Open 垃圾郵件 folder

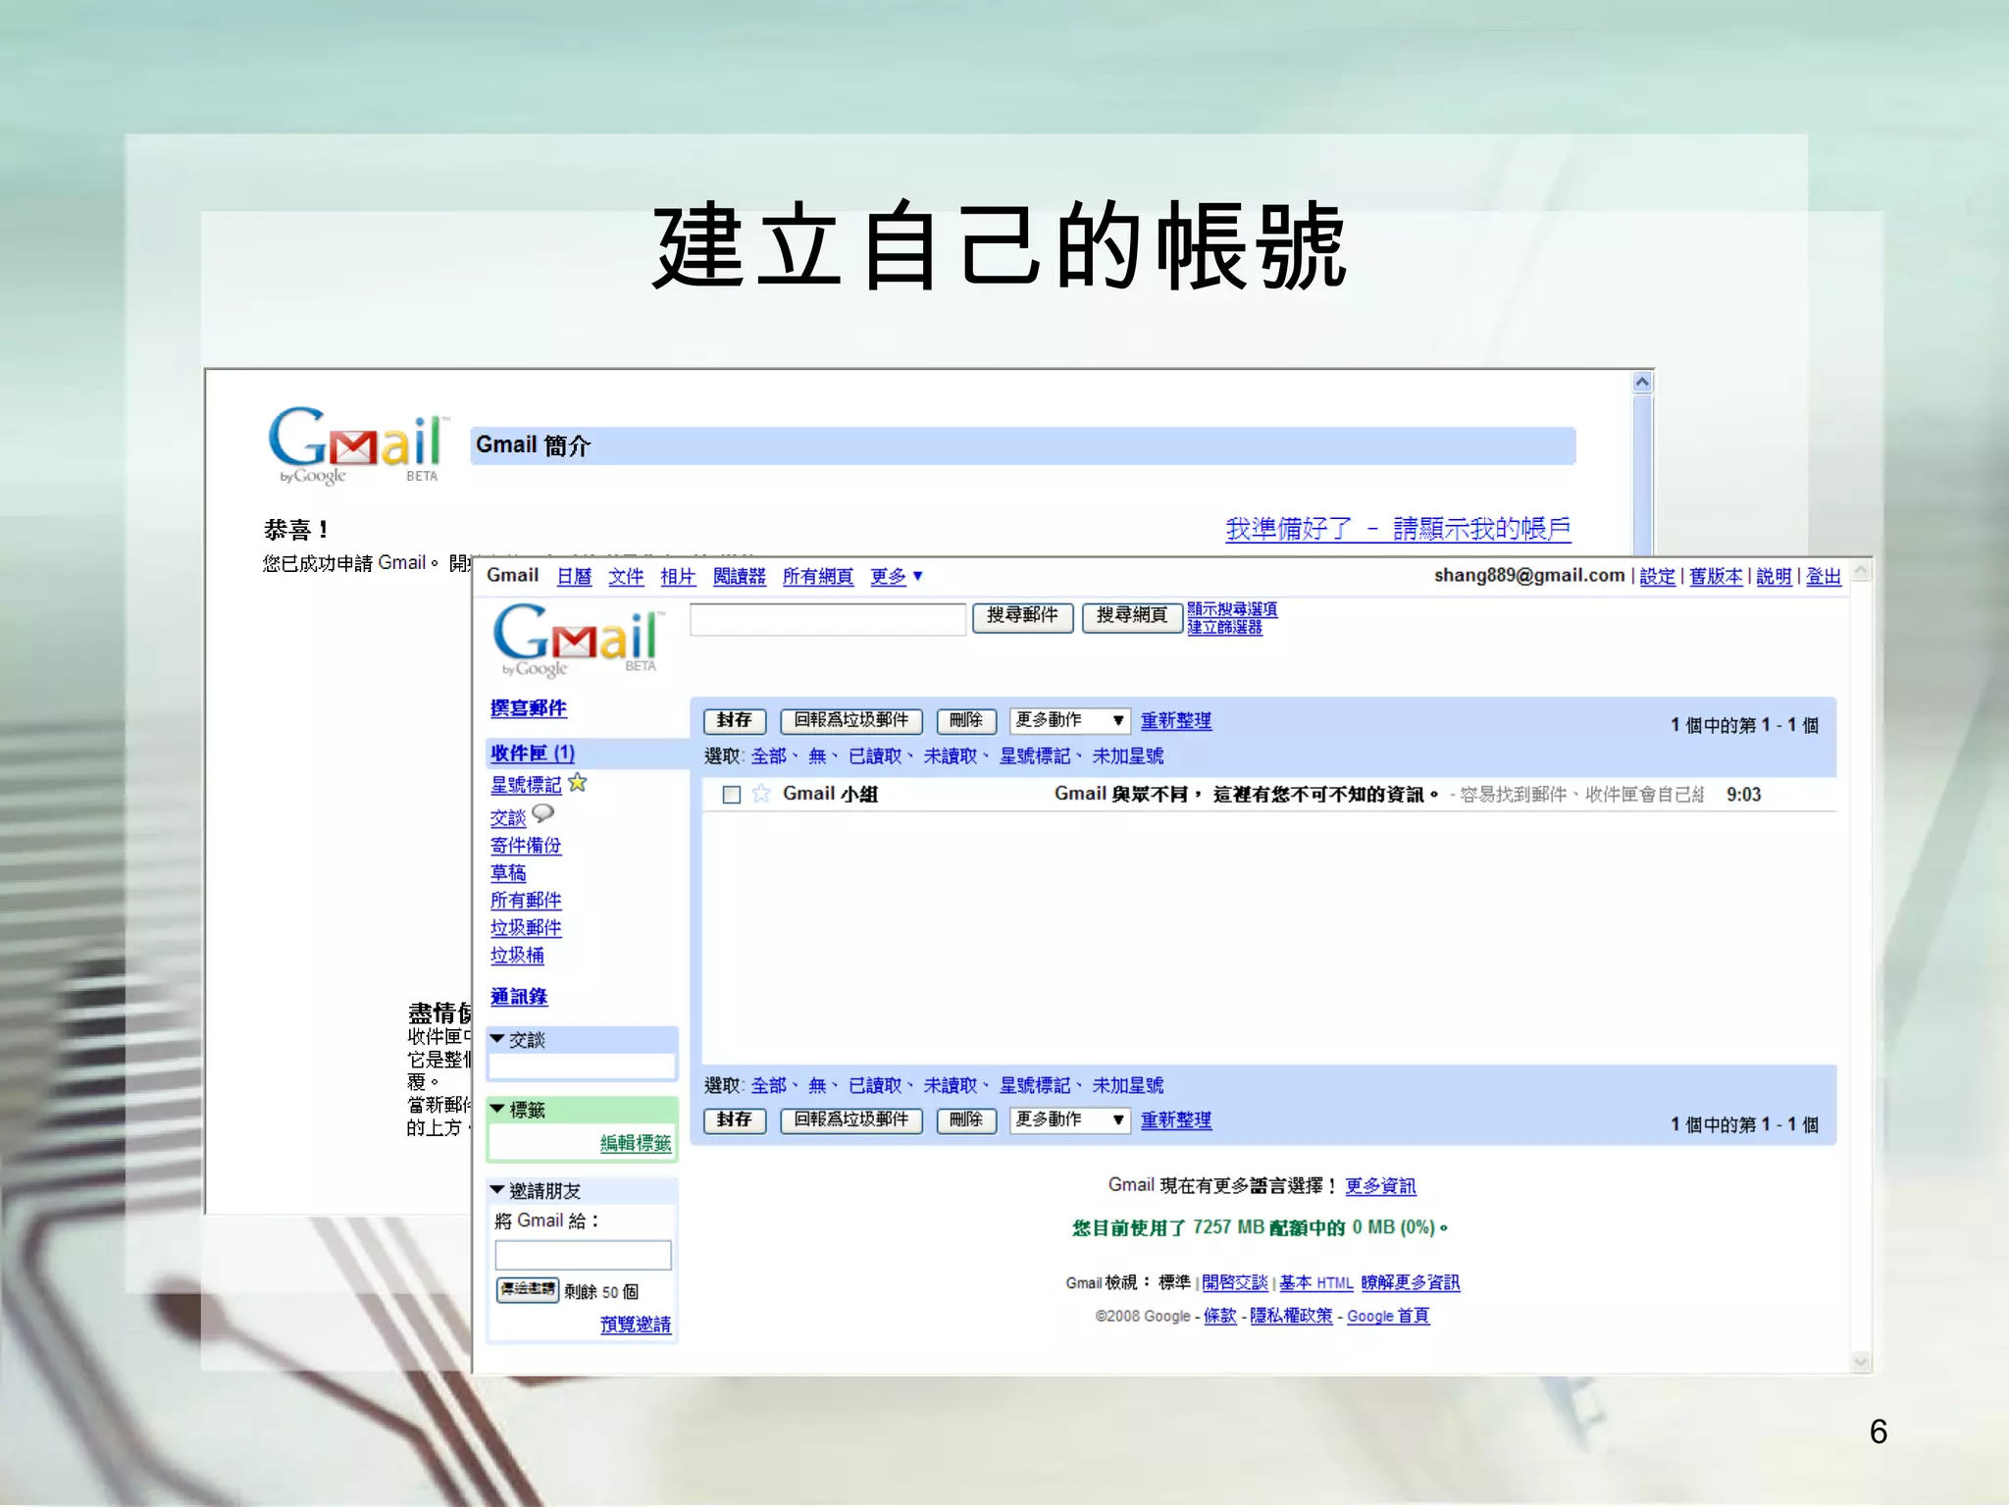pos(526,927)
